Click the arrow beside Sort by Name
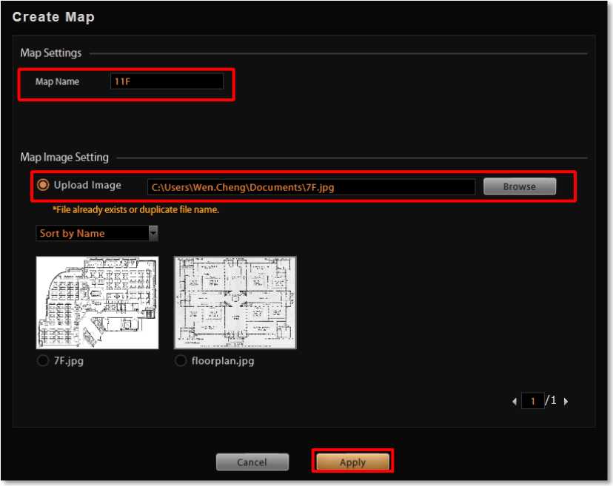The image size is (613, 486). point(153,234)
